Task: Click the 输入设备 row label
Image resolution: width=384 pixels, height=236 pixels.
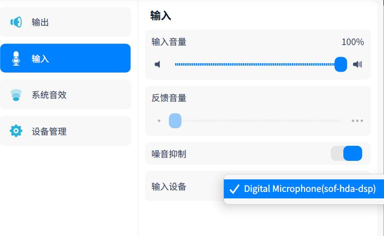Action: (169, 187)
